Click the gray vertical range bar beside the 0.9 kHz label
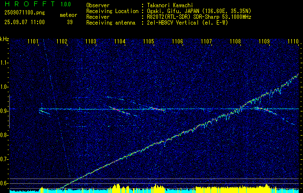 pyautogui.click(x=9, y=111)
